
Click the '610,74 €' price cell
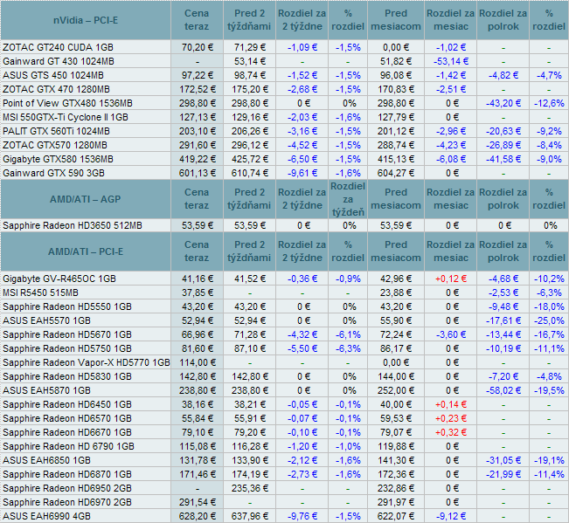pos(250,173)
